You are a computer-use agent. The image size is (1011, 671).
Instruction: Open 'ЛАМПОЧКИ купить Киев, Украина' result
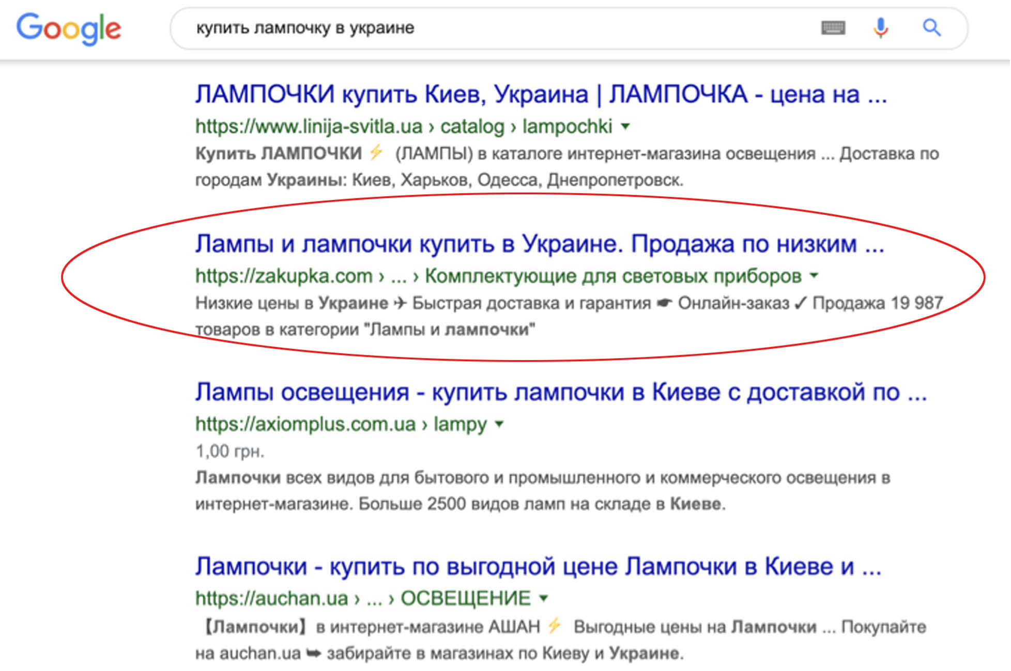pyautogui.click(x=541, y=94)
